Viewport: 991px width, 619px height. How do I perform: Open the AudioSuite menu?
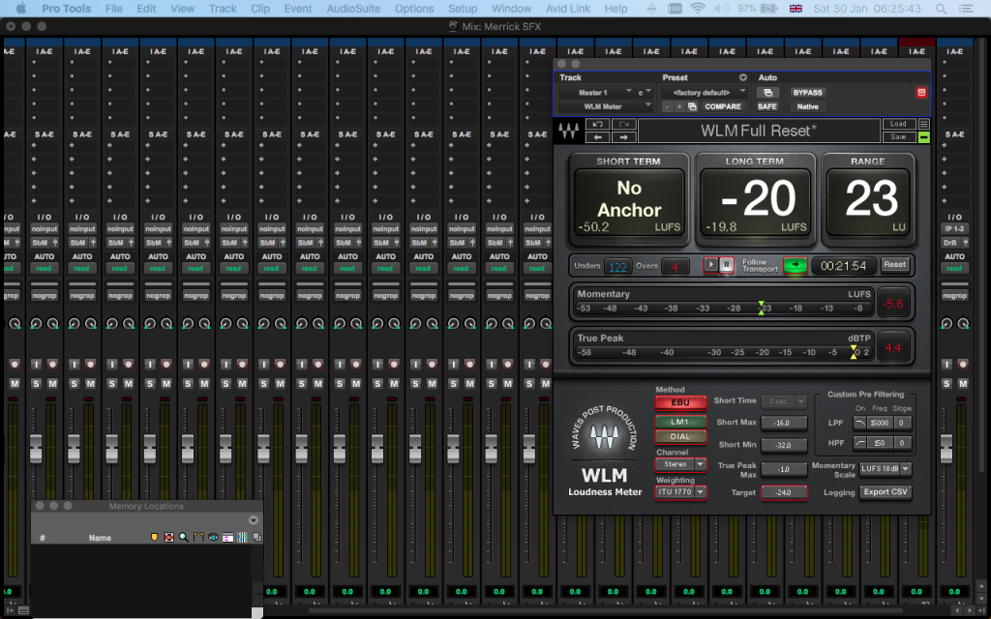[x=353, y=9]
